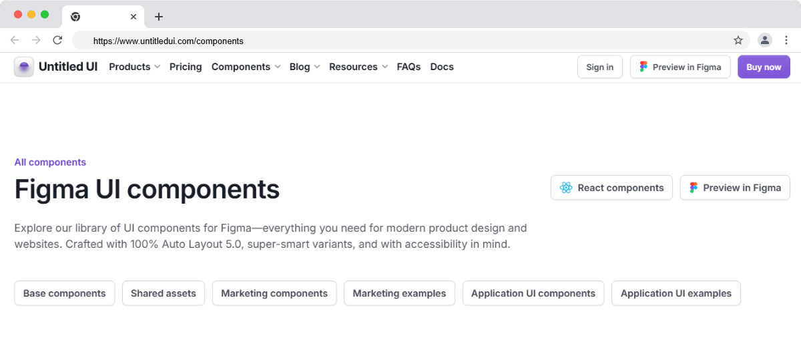
Task: Click Preview in Figma beside React components
Action: point(735,188)
